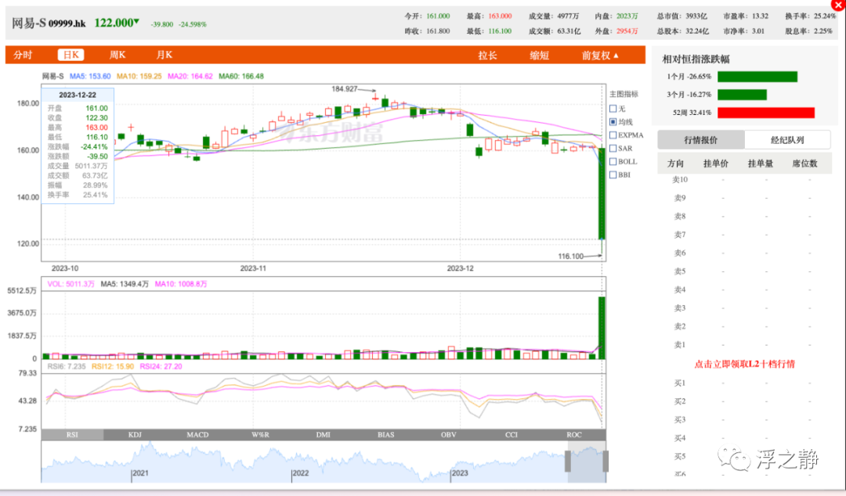The width and height of the screenshot is (846, 496).
Task: Expand the 前复权 adjustment dropdown
Action: point(600,56)
